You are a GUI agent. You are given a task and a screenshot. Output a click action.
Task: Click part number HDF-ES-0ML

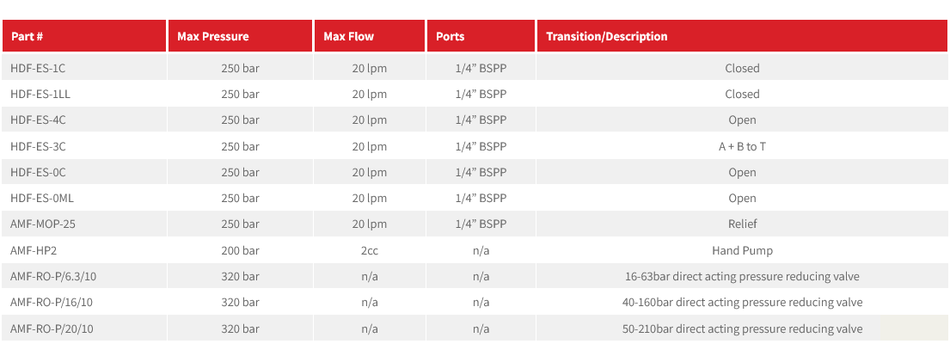42,198
